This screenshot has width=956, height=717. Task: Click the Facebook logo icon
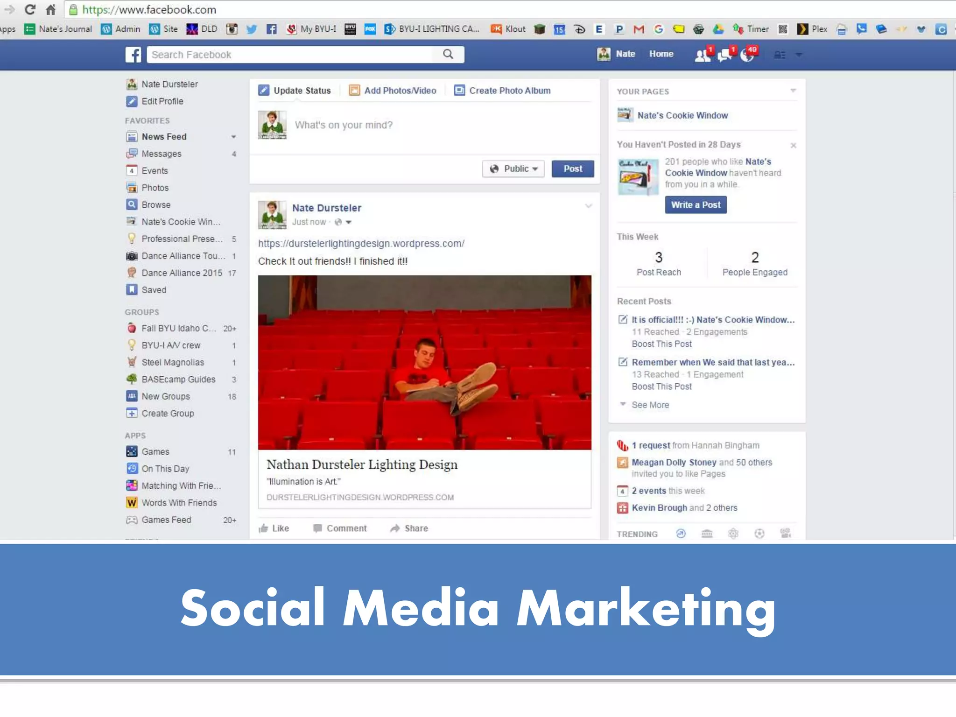(x=133, y=55)
